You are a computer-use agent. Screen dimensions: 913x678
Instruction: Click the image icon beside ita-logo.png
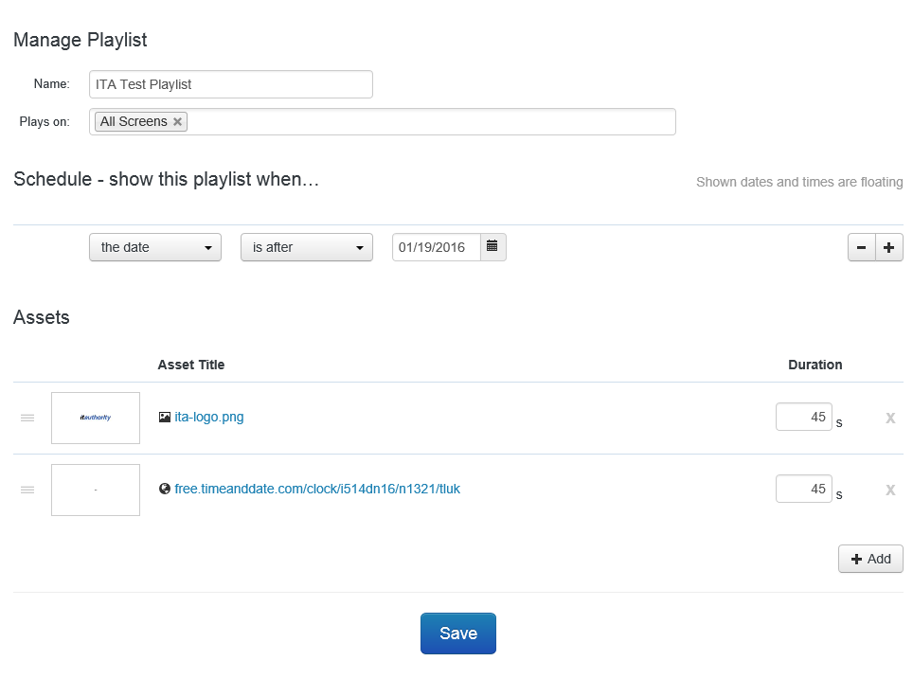click(165, 417)
